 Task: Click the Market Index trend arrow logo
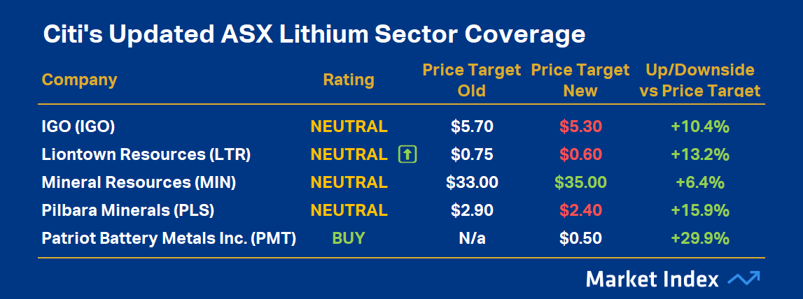(x=743, y=279)
